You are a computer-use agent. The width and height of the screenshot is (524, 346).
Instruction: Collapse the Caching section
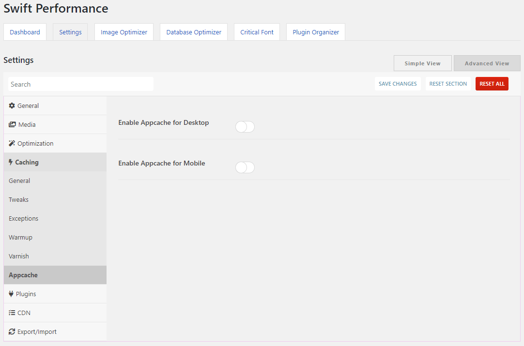tap(55, 162)
